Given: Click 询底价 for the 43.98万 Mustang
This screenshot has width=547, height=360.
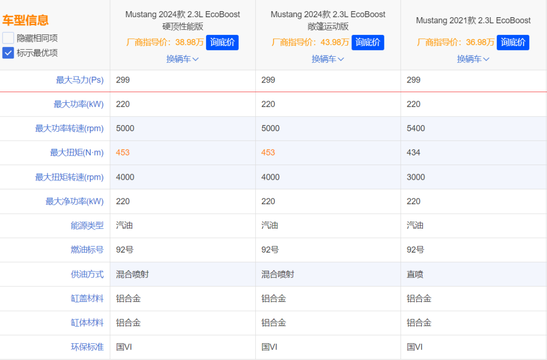Looking at the screenshot, I should (x=368, y=43).
